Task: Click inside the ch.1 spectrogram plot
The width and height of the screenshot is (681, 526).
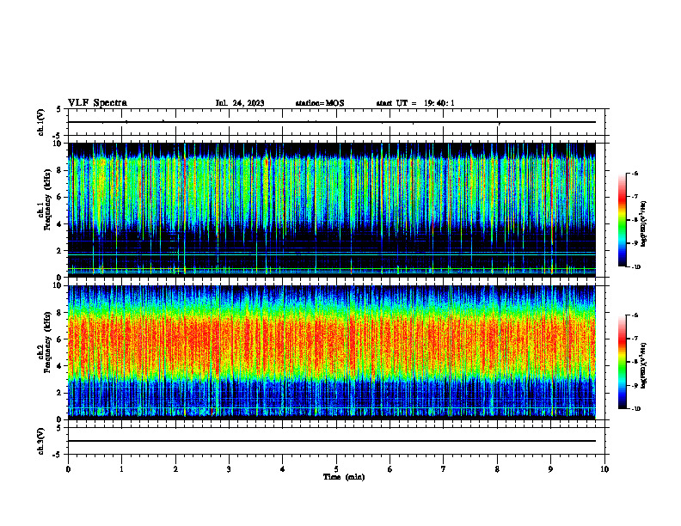Action: 332,210
